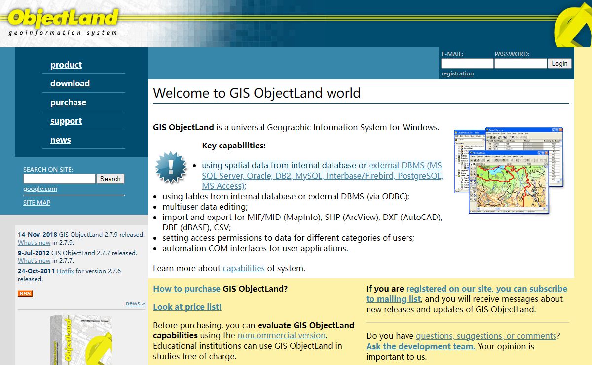The height and width of the screenshot is (365, 592).
Task: Follow the capabilities link
Action: point(244,269)
